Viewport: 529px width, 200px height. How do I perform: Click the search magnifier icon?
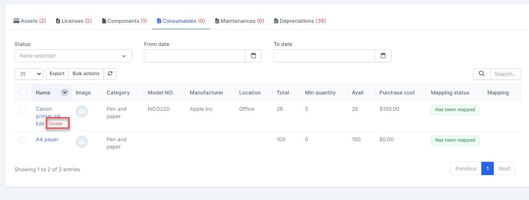coord(481,74)
